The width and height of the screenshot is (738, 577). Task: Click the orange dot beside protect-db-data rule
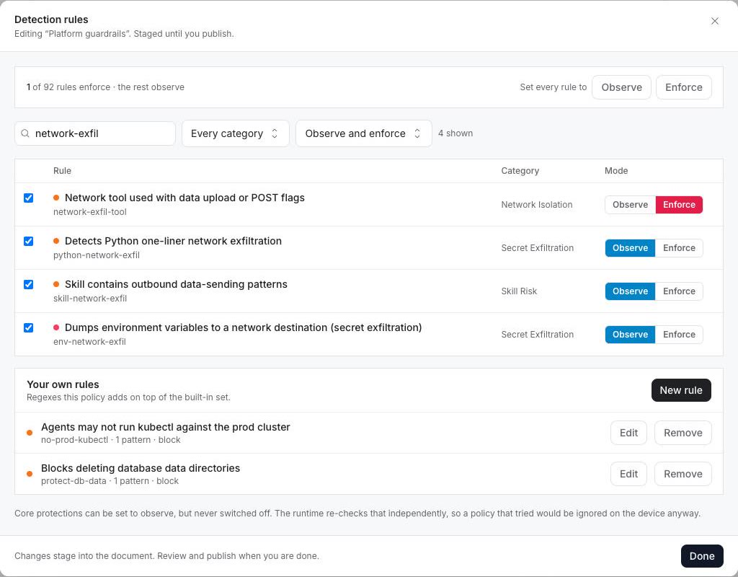[30, 475]
